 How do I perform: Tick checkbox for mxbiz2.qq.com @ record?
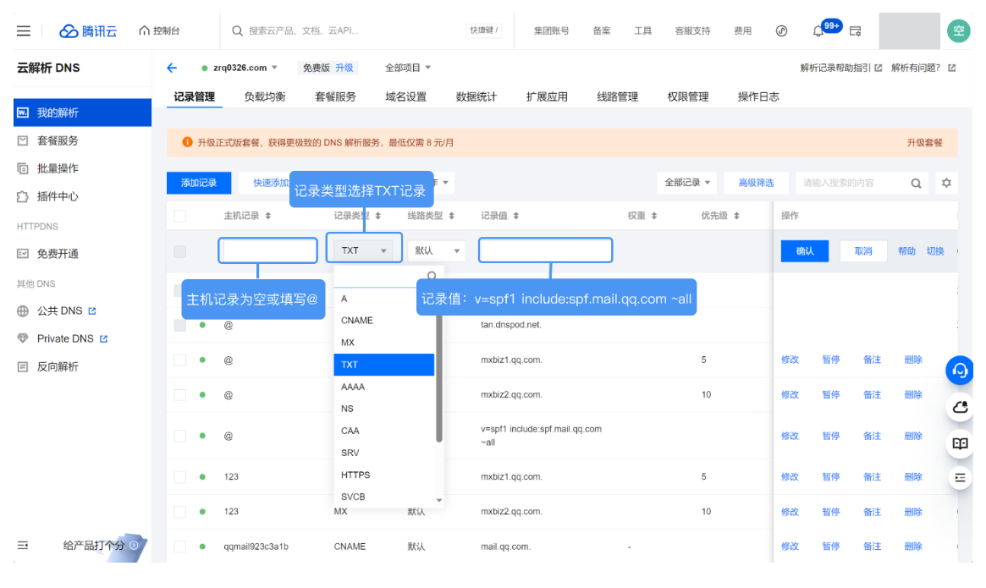click(x=179, y=395)
